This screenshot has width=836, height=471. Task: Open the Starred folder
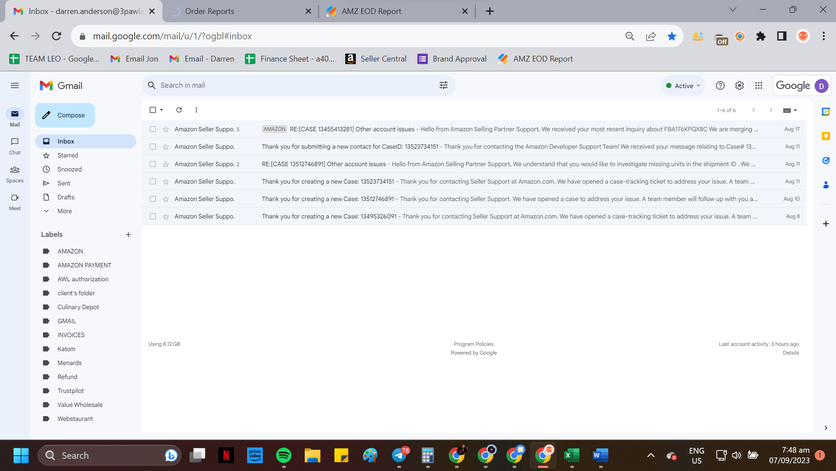(x=86, y=155)
